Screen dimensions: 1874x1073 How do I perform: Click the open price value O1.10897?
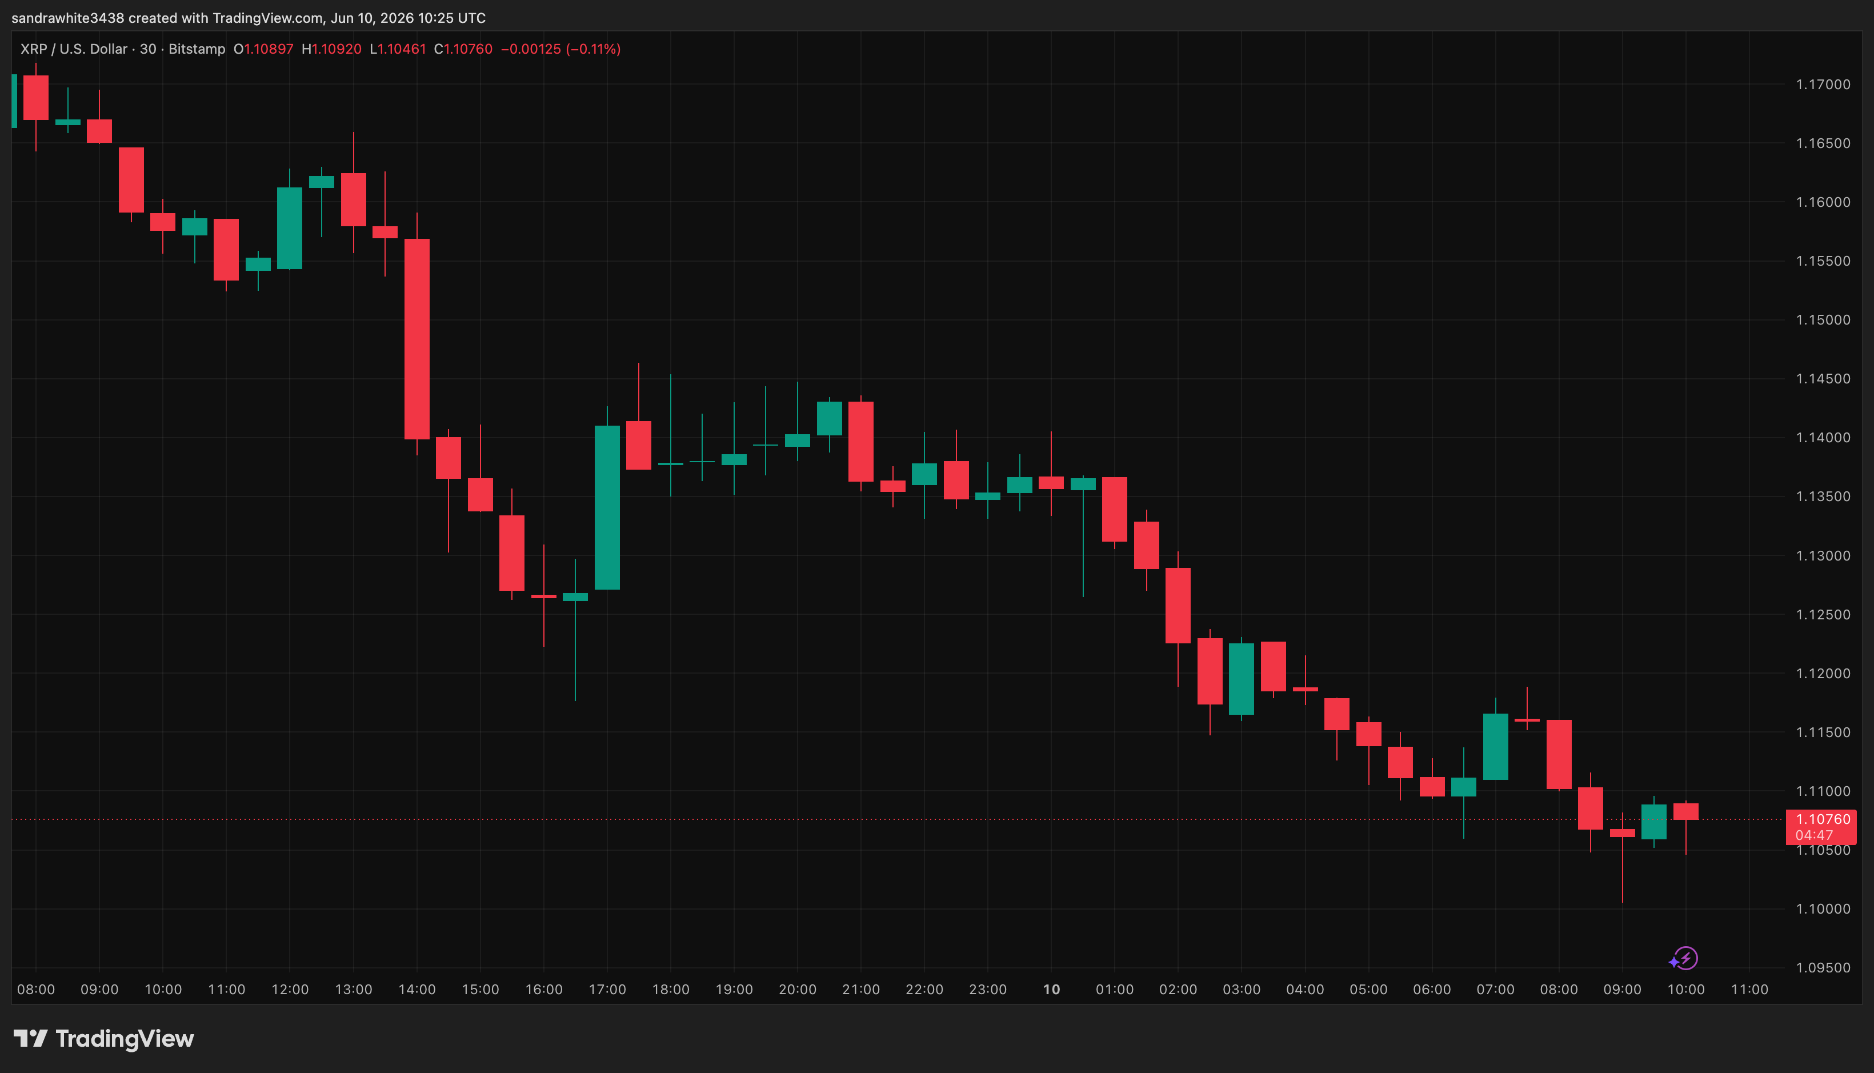263,49
